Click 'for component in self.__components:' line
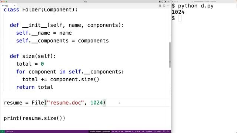237x133 pixels. [70, 72]
